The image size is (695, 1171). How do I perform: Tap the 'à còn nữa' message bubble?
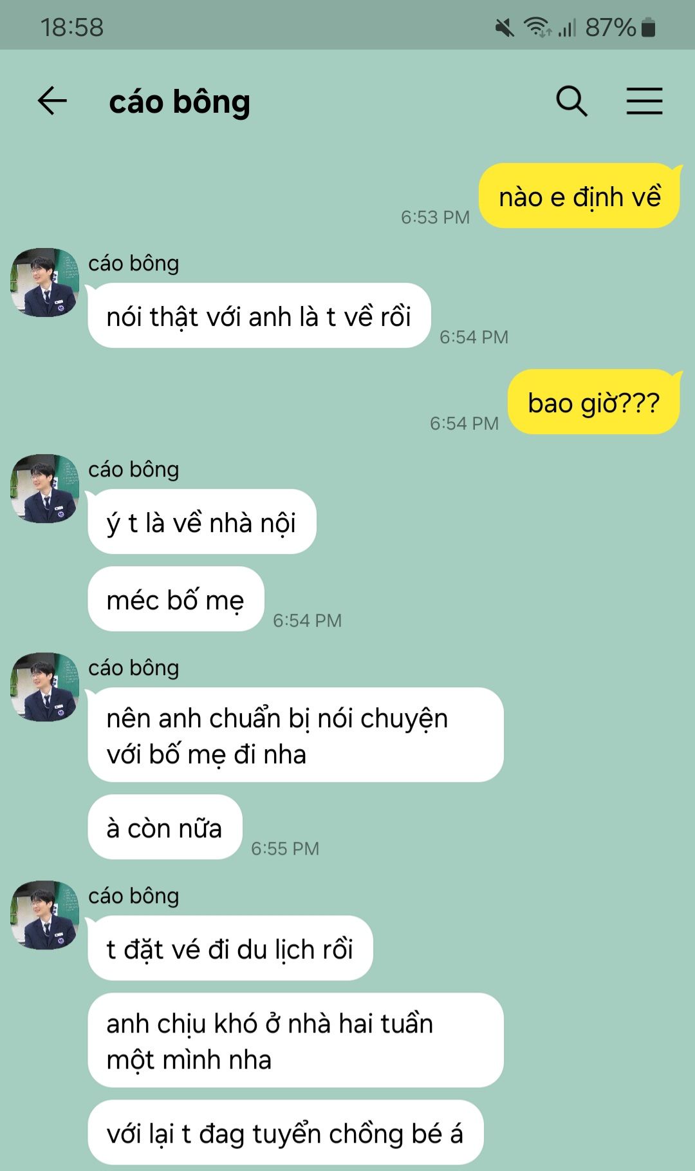(165, 827)
